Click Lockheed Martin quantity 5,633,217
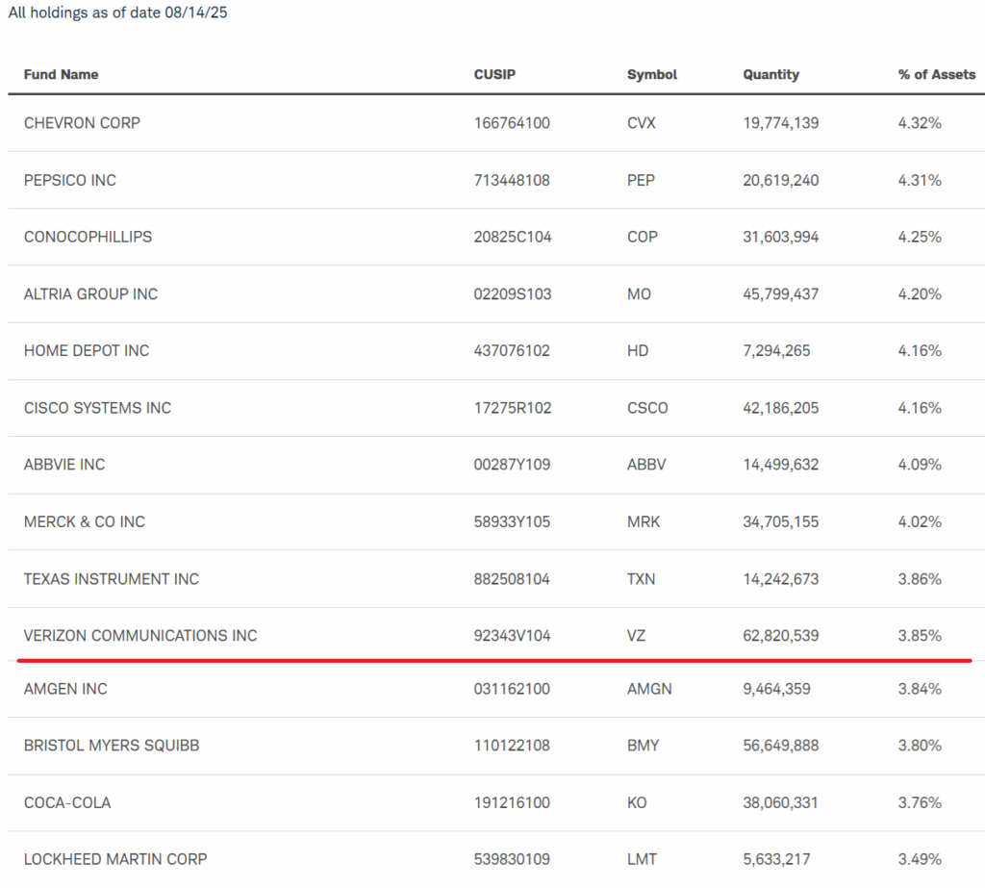 pyautogui.click(x=776, y=858)
